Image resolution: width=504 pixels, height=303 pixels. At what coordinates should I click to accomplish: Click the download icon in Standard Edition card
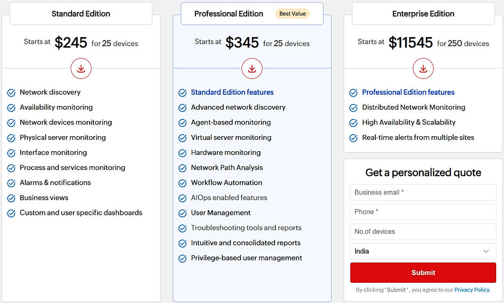coord(81,68)
